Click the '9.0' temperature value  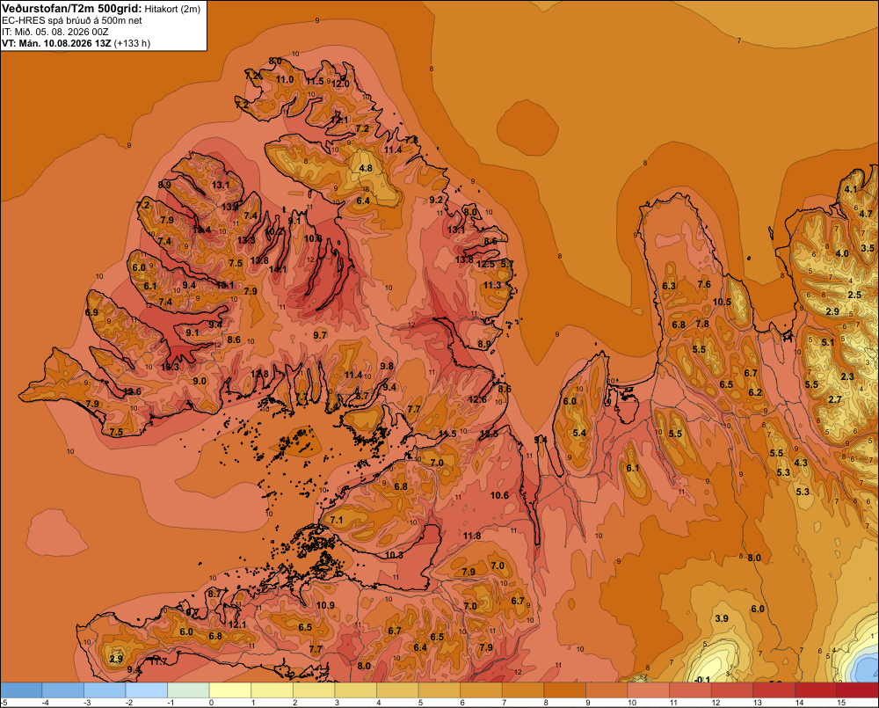pos(200,381)
